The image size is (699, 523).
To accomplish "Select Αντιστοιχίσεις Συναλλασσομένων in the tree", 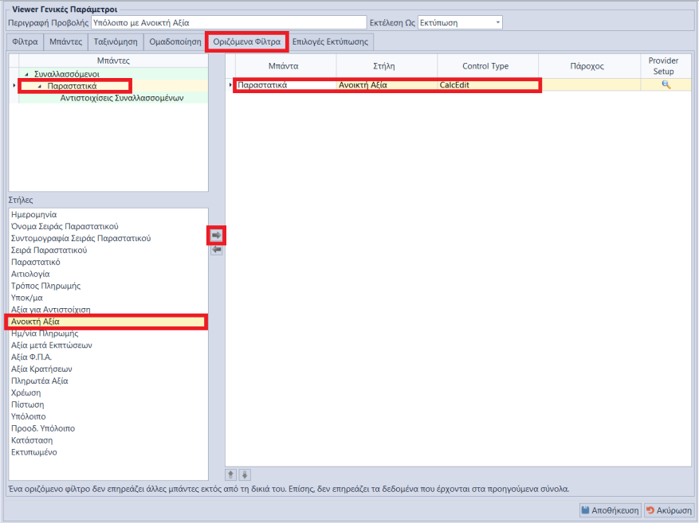I will [x=122, y=98].
